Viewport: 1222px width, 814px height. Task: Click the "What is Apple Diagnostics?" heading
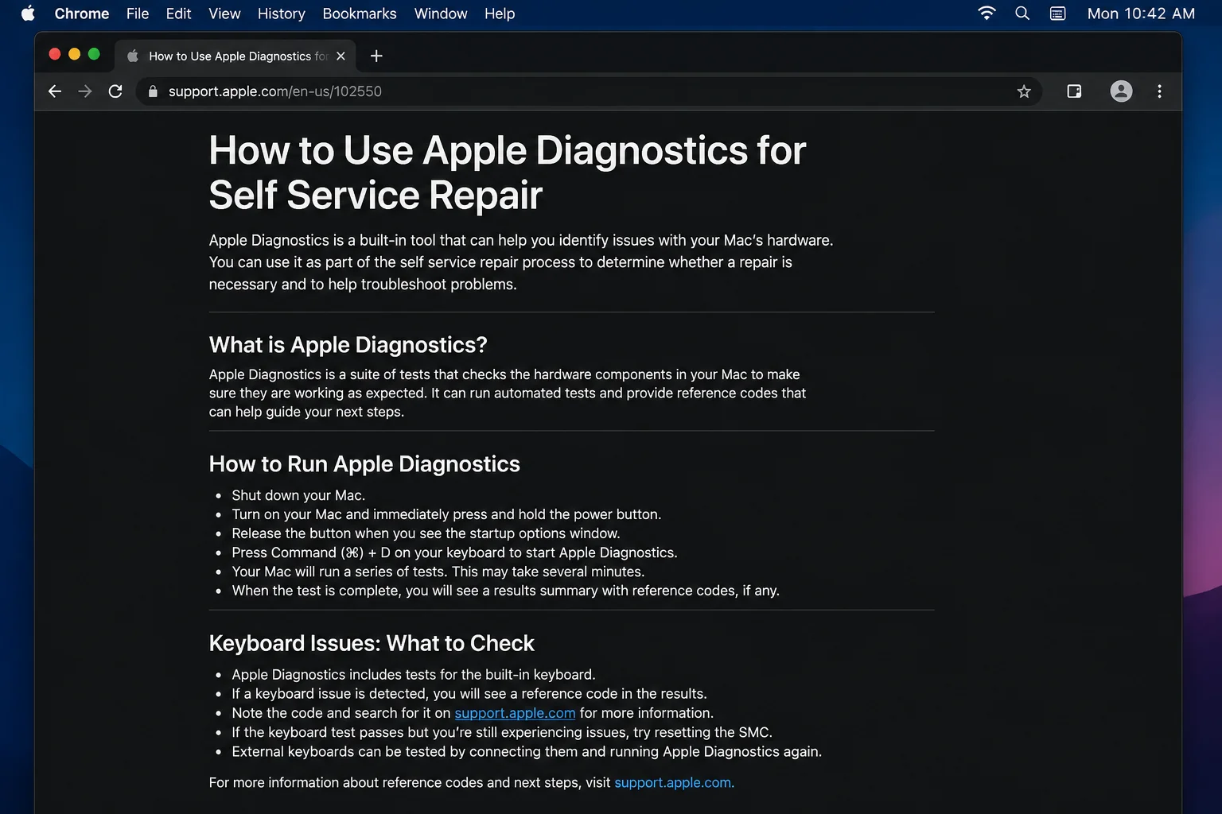point(348,345)
